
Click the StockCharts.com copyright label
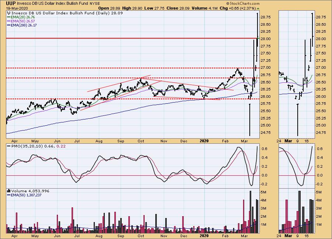[x=243, y=3]
